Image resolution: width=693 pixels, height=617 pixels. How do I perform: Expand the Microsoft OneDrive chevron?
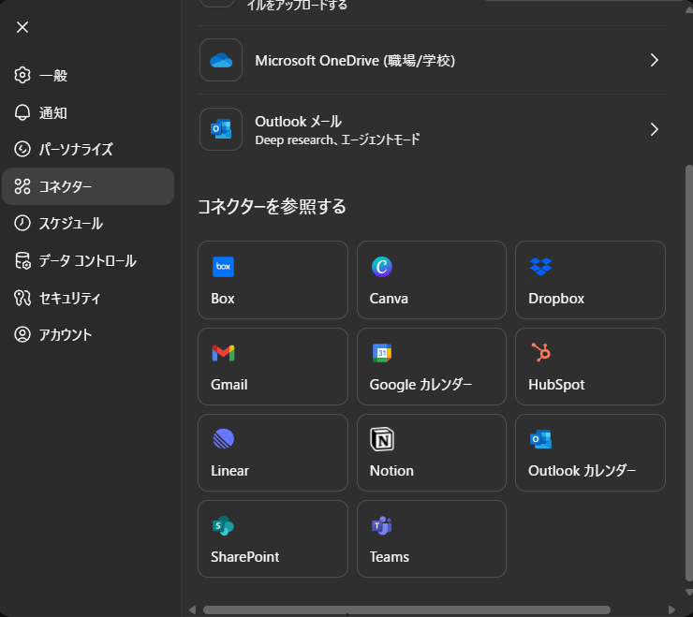tap(654, 60)
